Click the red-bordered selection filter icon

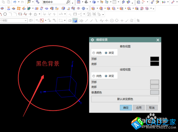point(42,21)
